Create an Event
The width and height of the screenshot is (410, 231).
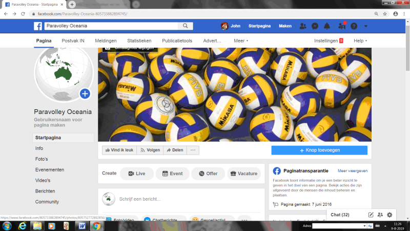click(172, 174)
